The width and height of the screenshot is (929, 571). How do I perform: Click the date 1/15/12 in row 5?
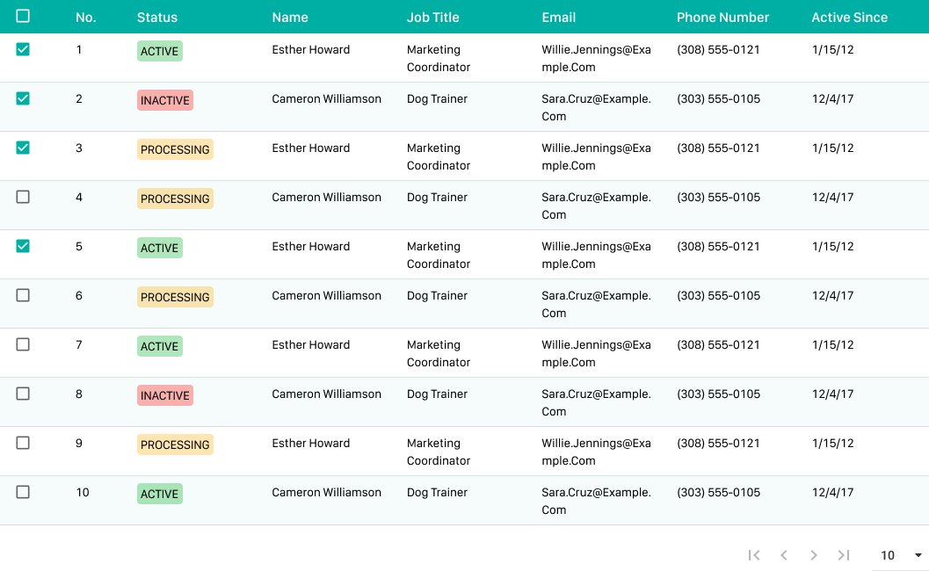[832, 246]
